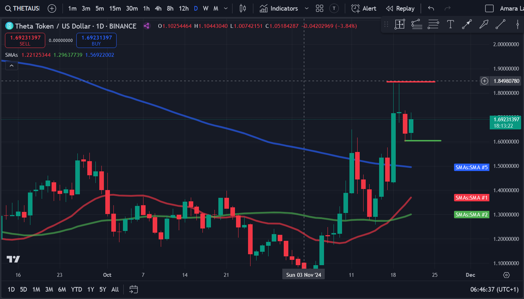The width and height of the screenshot is (524, 299).
Task: Select the vertical line tool
Action: tap(517, 24)
